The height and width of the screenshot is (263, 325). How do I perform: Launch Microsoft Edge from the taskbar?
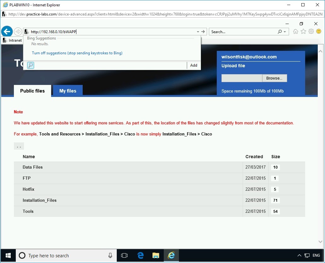click(140, 255)
